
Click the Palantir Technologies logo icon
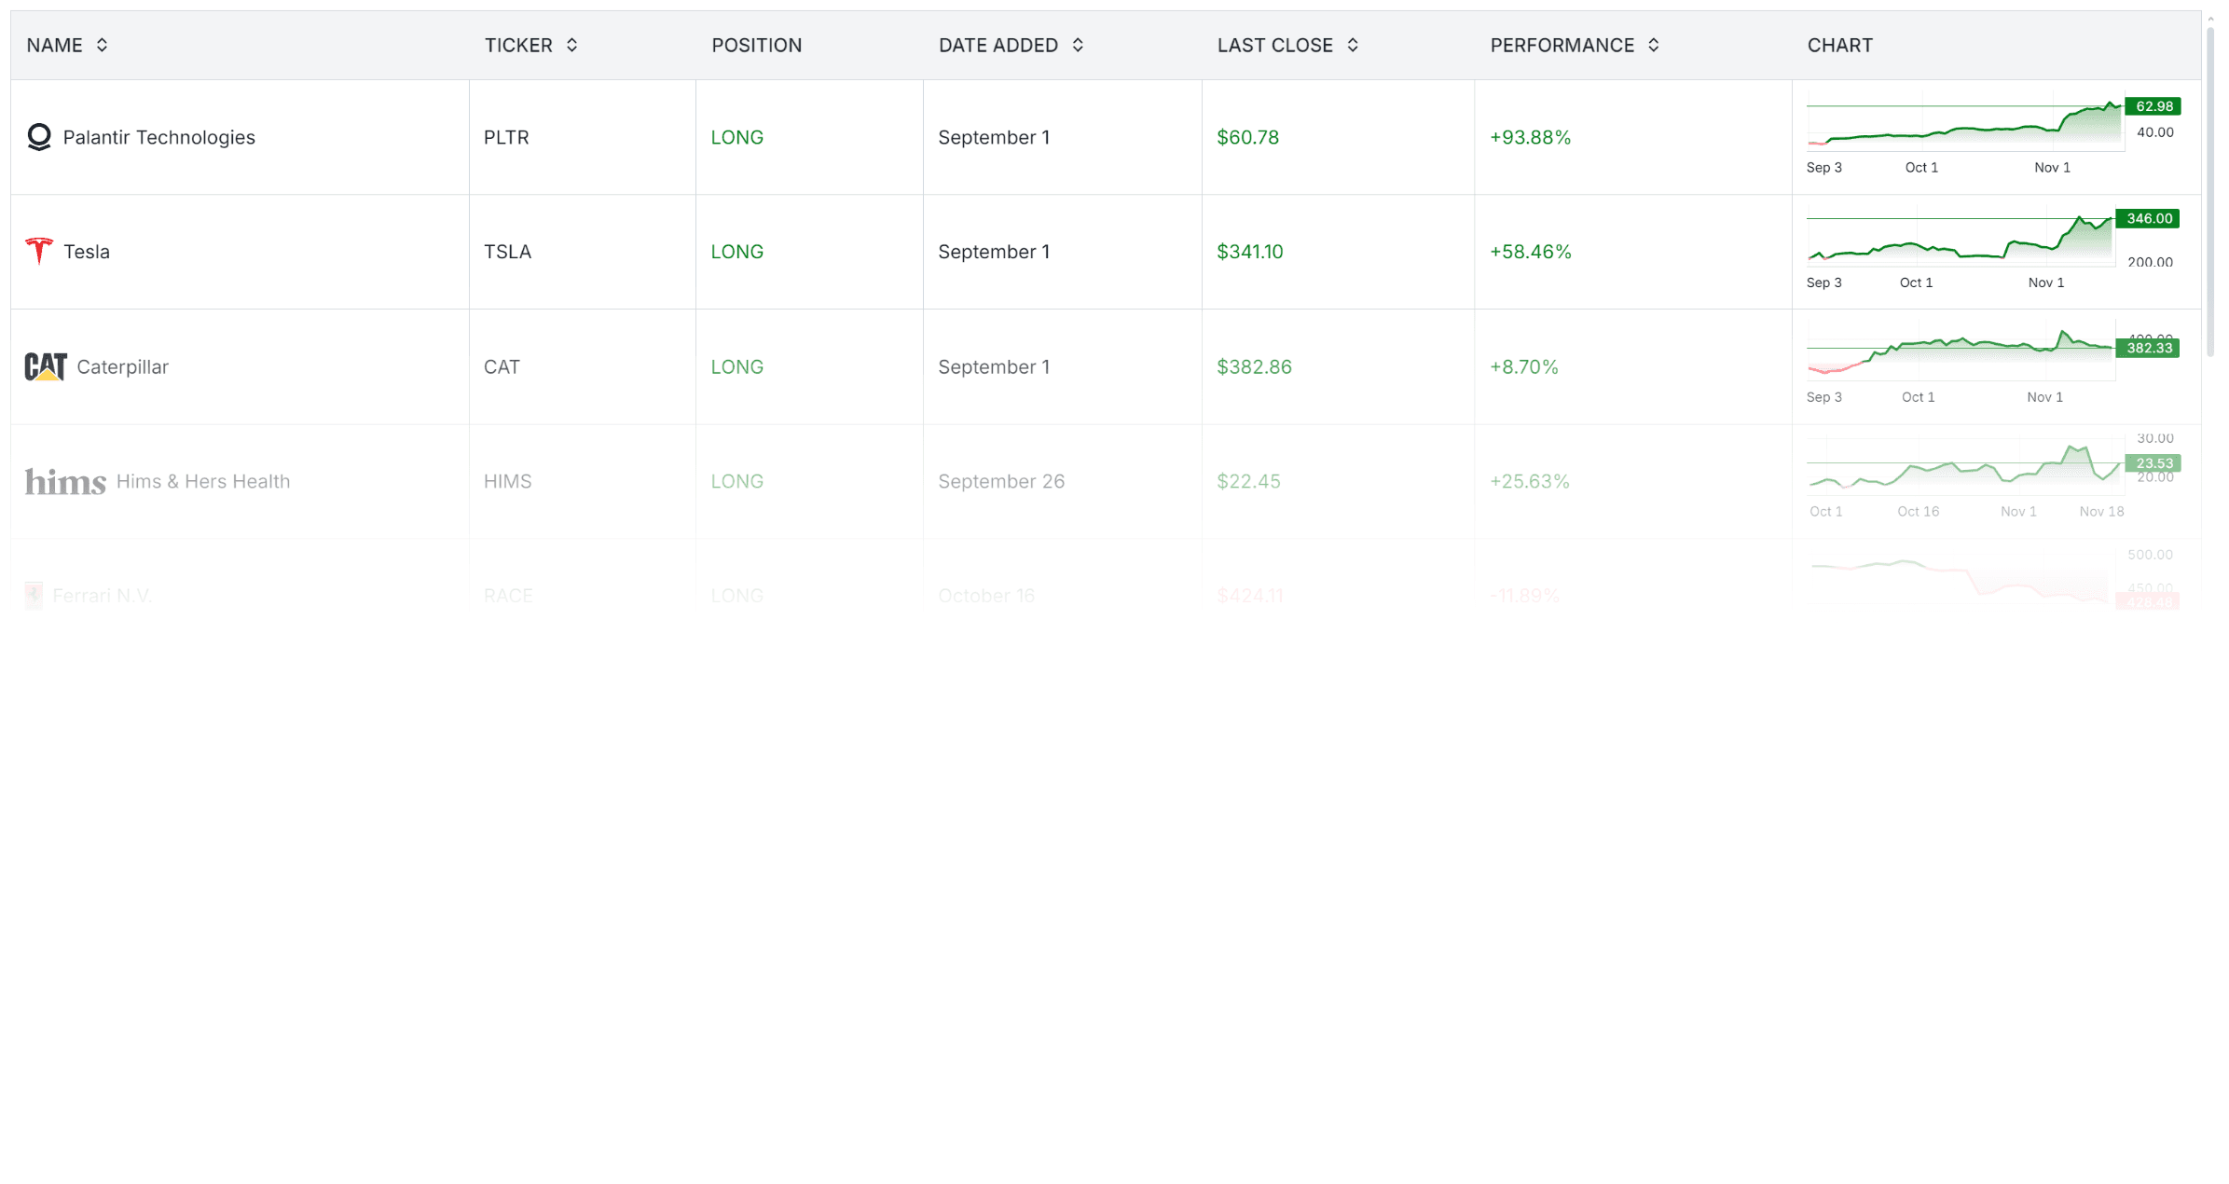(x=39, y=137)
